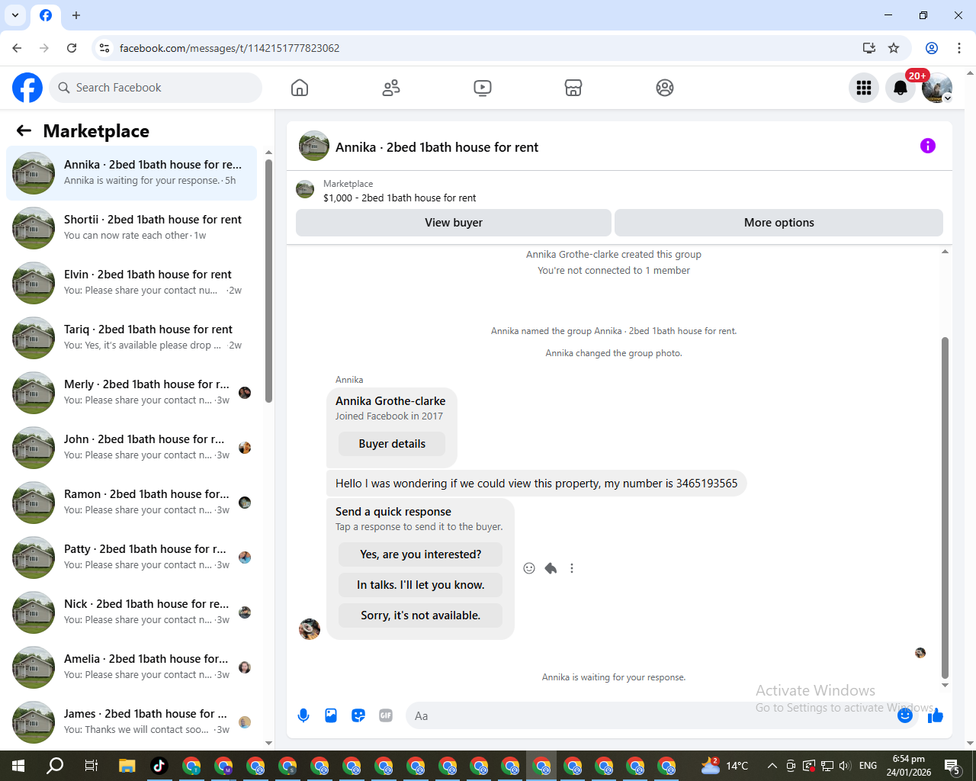Open the Video tab icon

click(483, 88)
